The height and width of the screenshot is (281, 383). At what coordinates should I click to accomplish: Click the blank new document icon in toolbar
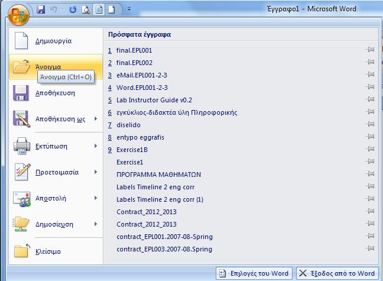[111, 10]
